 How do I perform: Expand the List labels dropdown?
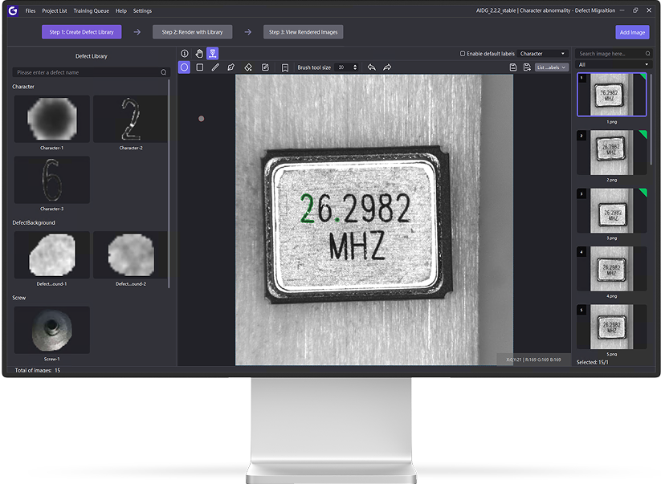(x=552, y=67)
